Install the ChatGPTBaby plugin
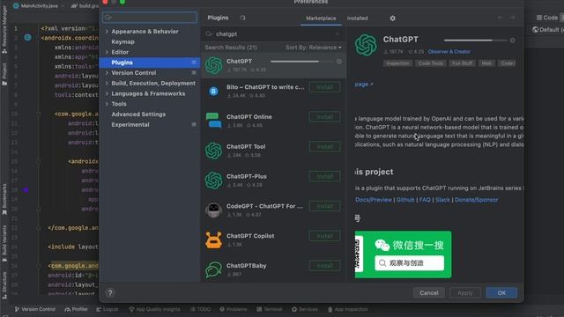The image size is (564, 317). (324, 266)
